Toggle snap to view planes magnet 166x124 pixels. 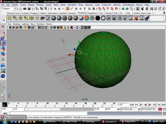click(x=112, y=9)
